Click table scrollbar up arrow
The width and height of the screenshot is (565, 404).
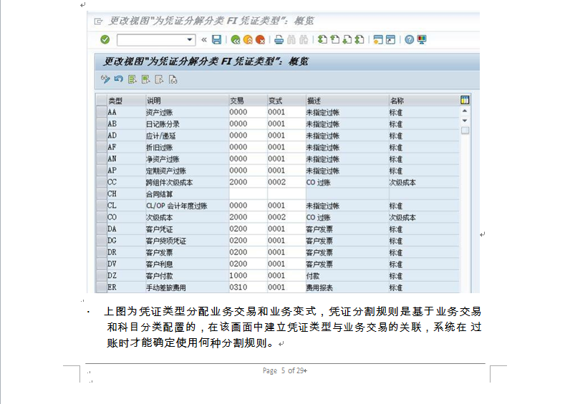[465, 111]
